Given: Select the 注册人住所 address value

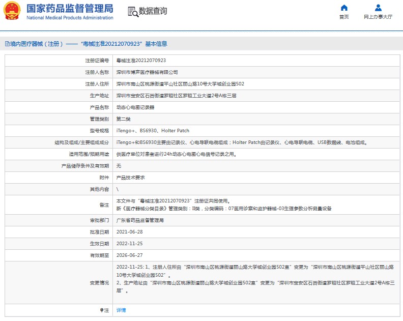Looking at the screenshot, I should (180, 84).
